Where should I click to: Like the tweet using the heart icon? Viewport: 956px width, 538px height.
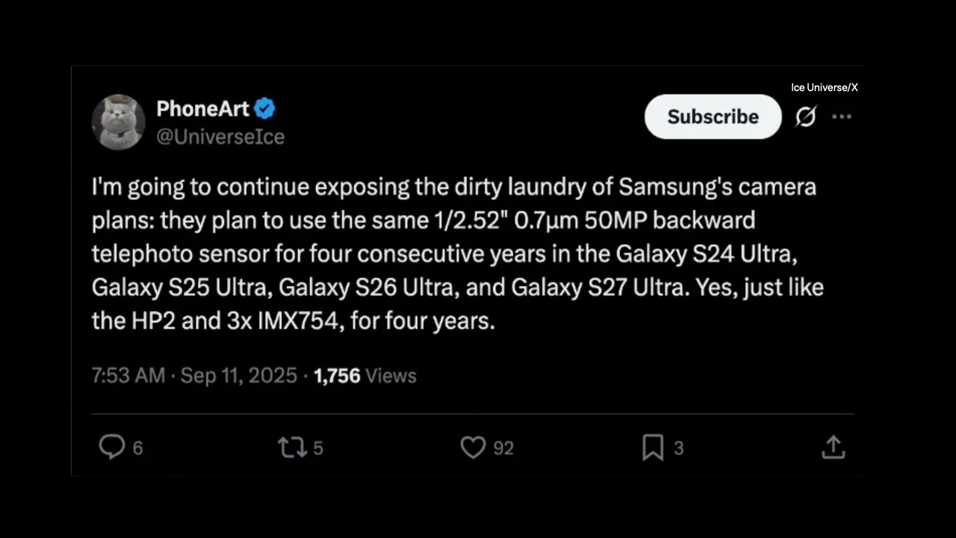(473, 447)
